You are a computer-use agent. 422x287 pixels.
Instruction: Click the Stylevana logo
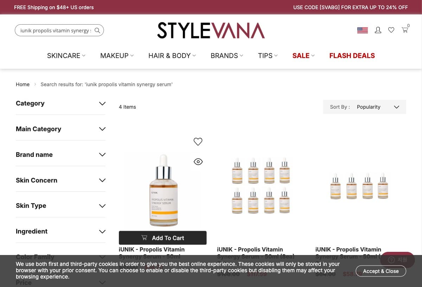tap(211, 31)
